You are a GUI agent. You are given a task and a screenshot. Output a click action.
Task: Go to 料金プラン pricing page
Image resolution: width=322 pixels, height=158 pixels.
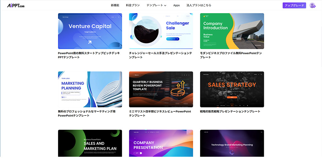[x=133, y=5]
